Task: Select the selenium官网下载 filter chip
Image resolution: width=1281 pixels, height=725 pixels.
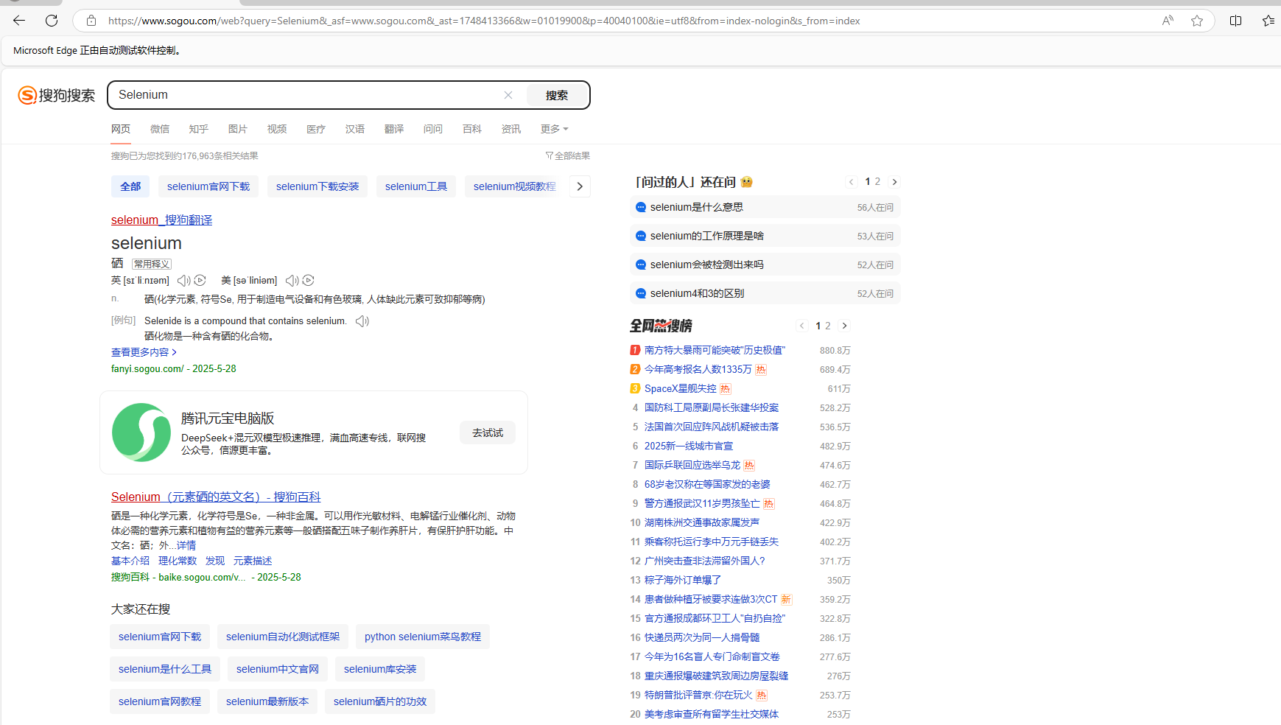Action: coord(208,186)
